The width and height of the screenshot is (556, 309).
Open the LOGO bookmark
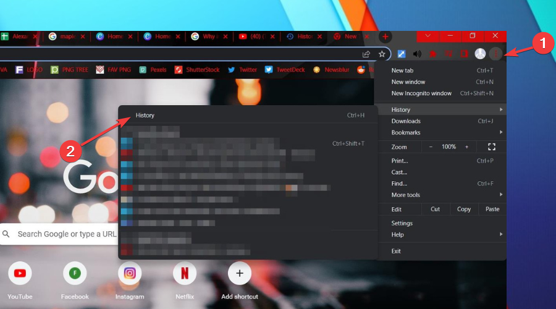click(29, 70)
